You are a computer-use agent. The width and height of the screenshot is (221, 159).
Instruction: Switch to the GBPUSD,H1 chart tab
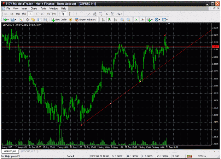(x=10, y=151)
